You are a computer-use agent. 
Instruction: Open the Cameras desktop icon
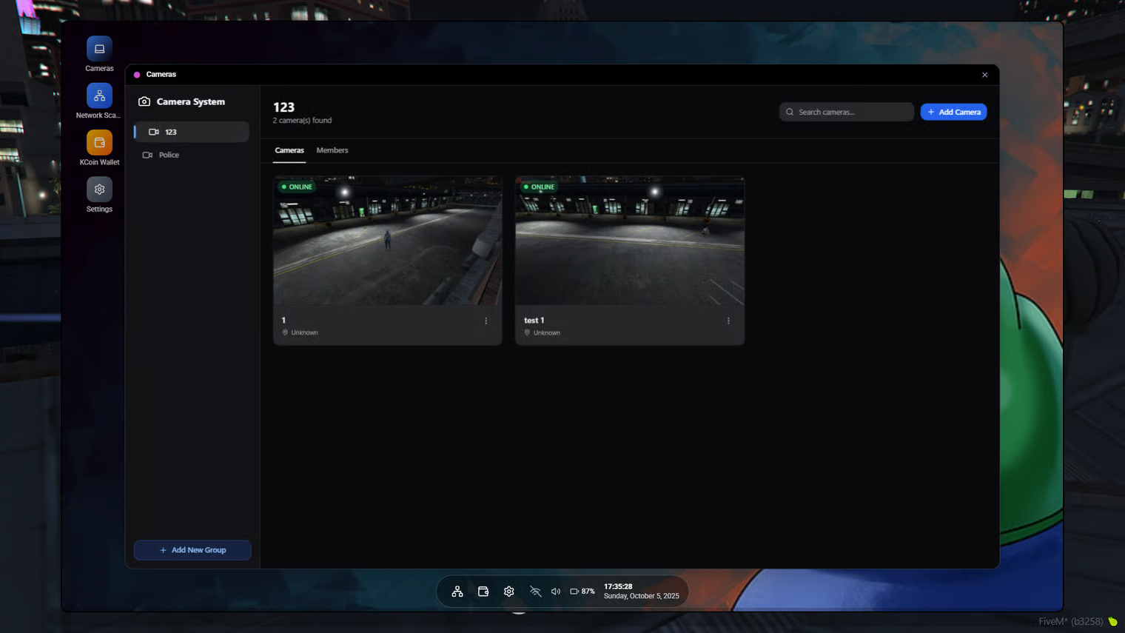coord(99,49)
